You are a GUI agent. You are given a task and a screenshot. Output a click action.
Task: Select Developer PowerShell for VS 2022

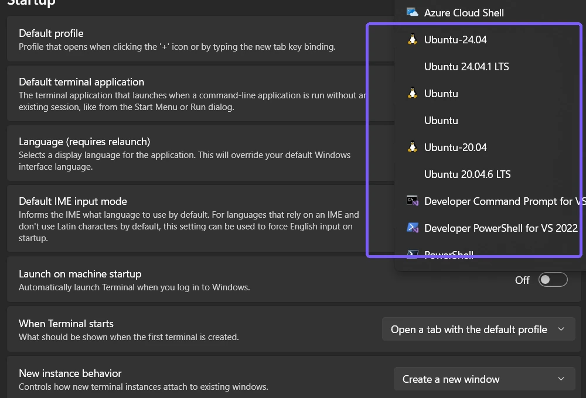click(x=489, y=228)
